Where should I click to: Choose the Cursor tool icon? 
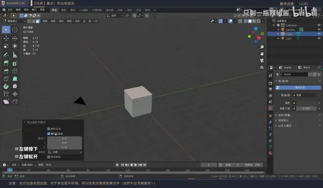[x=15, y=30]
